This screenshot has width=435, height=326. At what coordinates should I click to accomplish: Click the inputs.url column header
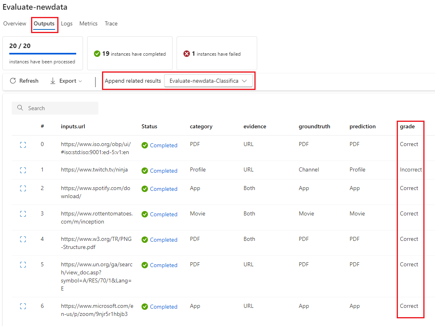[x=73, y=127]
